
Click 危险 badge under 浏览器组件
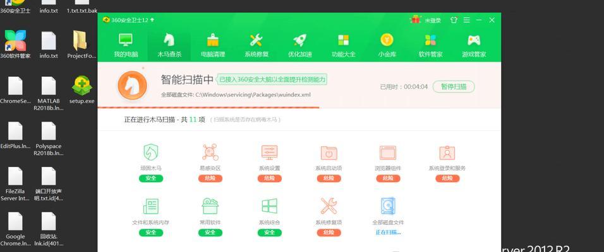(388, 178)
